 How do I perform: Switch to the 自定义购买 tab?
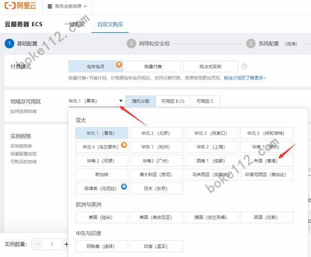[x=110, y=25]
